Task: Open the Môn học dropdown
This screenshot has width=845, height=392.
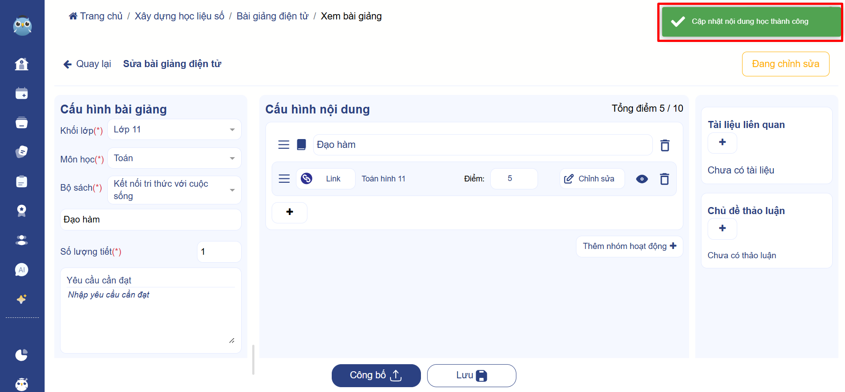Action: 174,158
